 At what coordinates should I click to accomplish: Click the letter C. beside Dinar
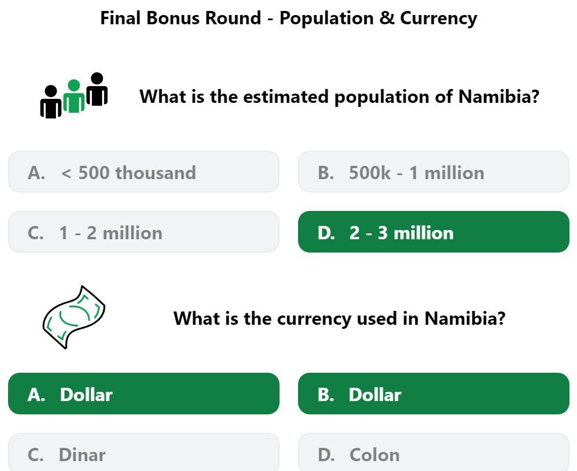tap(36, 455)
